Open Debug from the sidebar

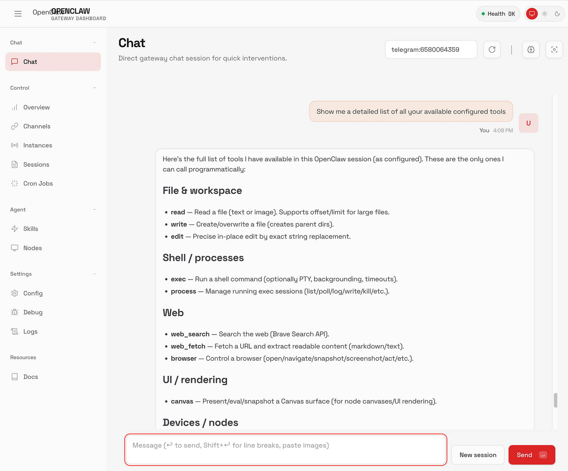pyautogui.click(x=33, y=312)
